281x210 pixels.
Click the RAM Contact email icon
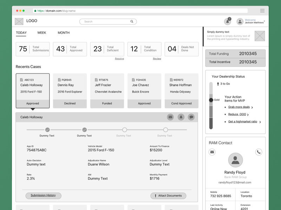[212, 152]
